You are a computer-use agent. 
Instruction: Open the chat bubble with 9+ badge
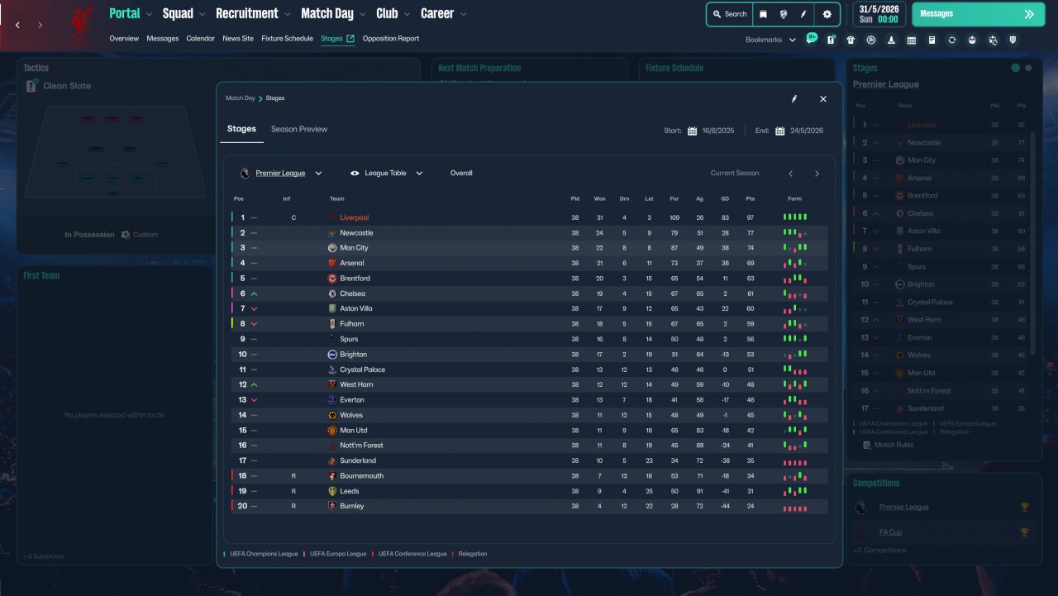click(812, 39)
